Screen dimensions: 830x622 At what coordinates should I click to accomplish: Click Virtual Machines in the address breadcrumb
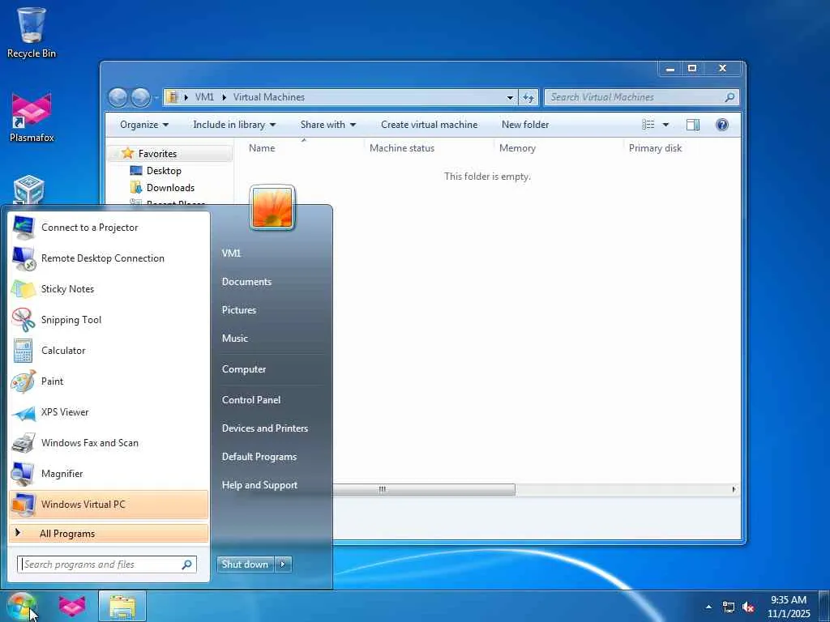point(269,97)
